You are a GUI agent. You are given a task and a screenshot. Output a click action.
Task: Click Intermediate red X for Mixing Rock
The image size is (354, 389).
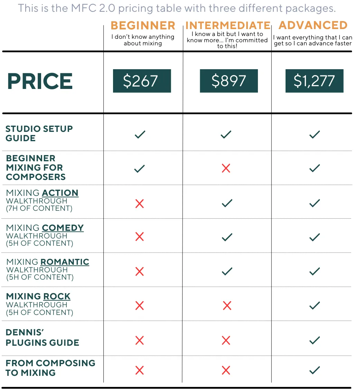(x=227, y=306)
